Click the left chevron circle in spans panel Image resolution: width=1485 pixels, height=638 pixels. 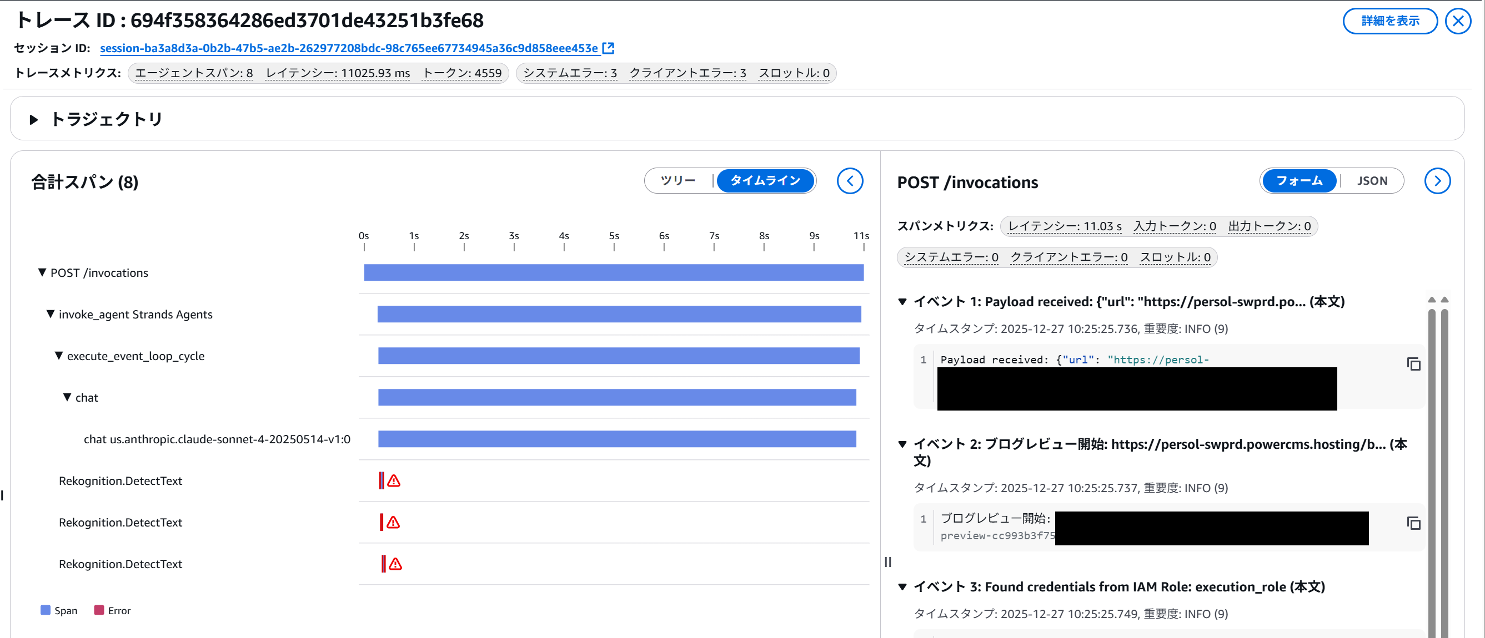tap(849, 181)
